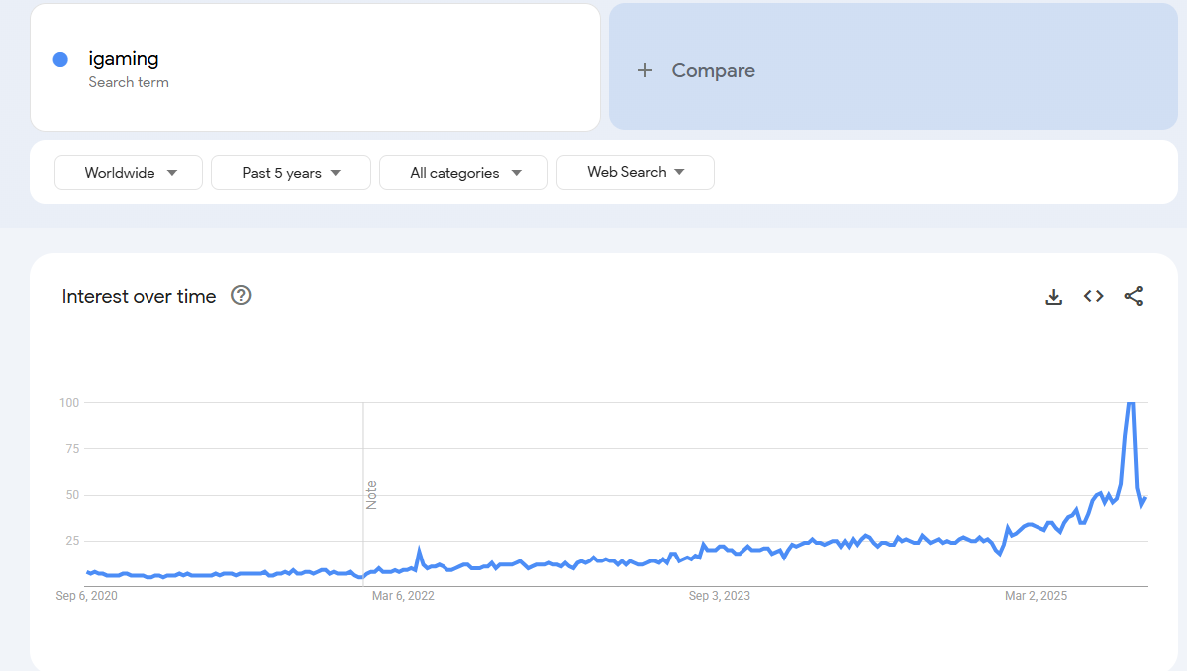Click the blue dot next to igaming

(60, 59)
